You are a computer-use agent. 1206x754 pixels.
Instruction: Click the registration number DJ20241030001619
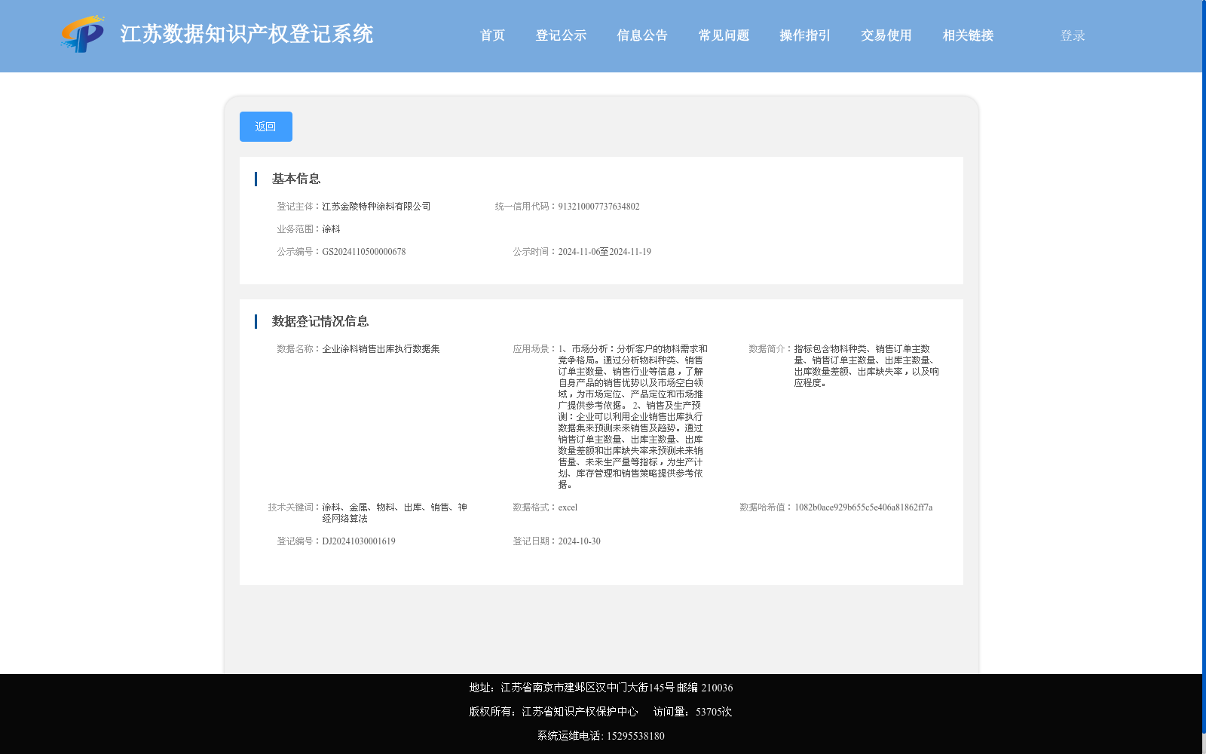[359, 541]
